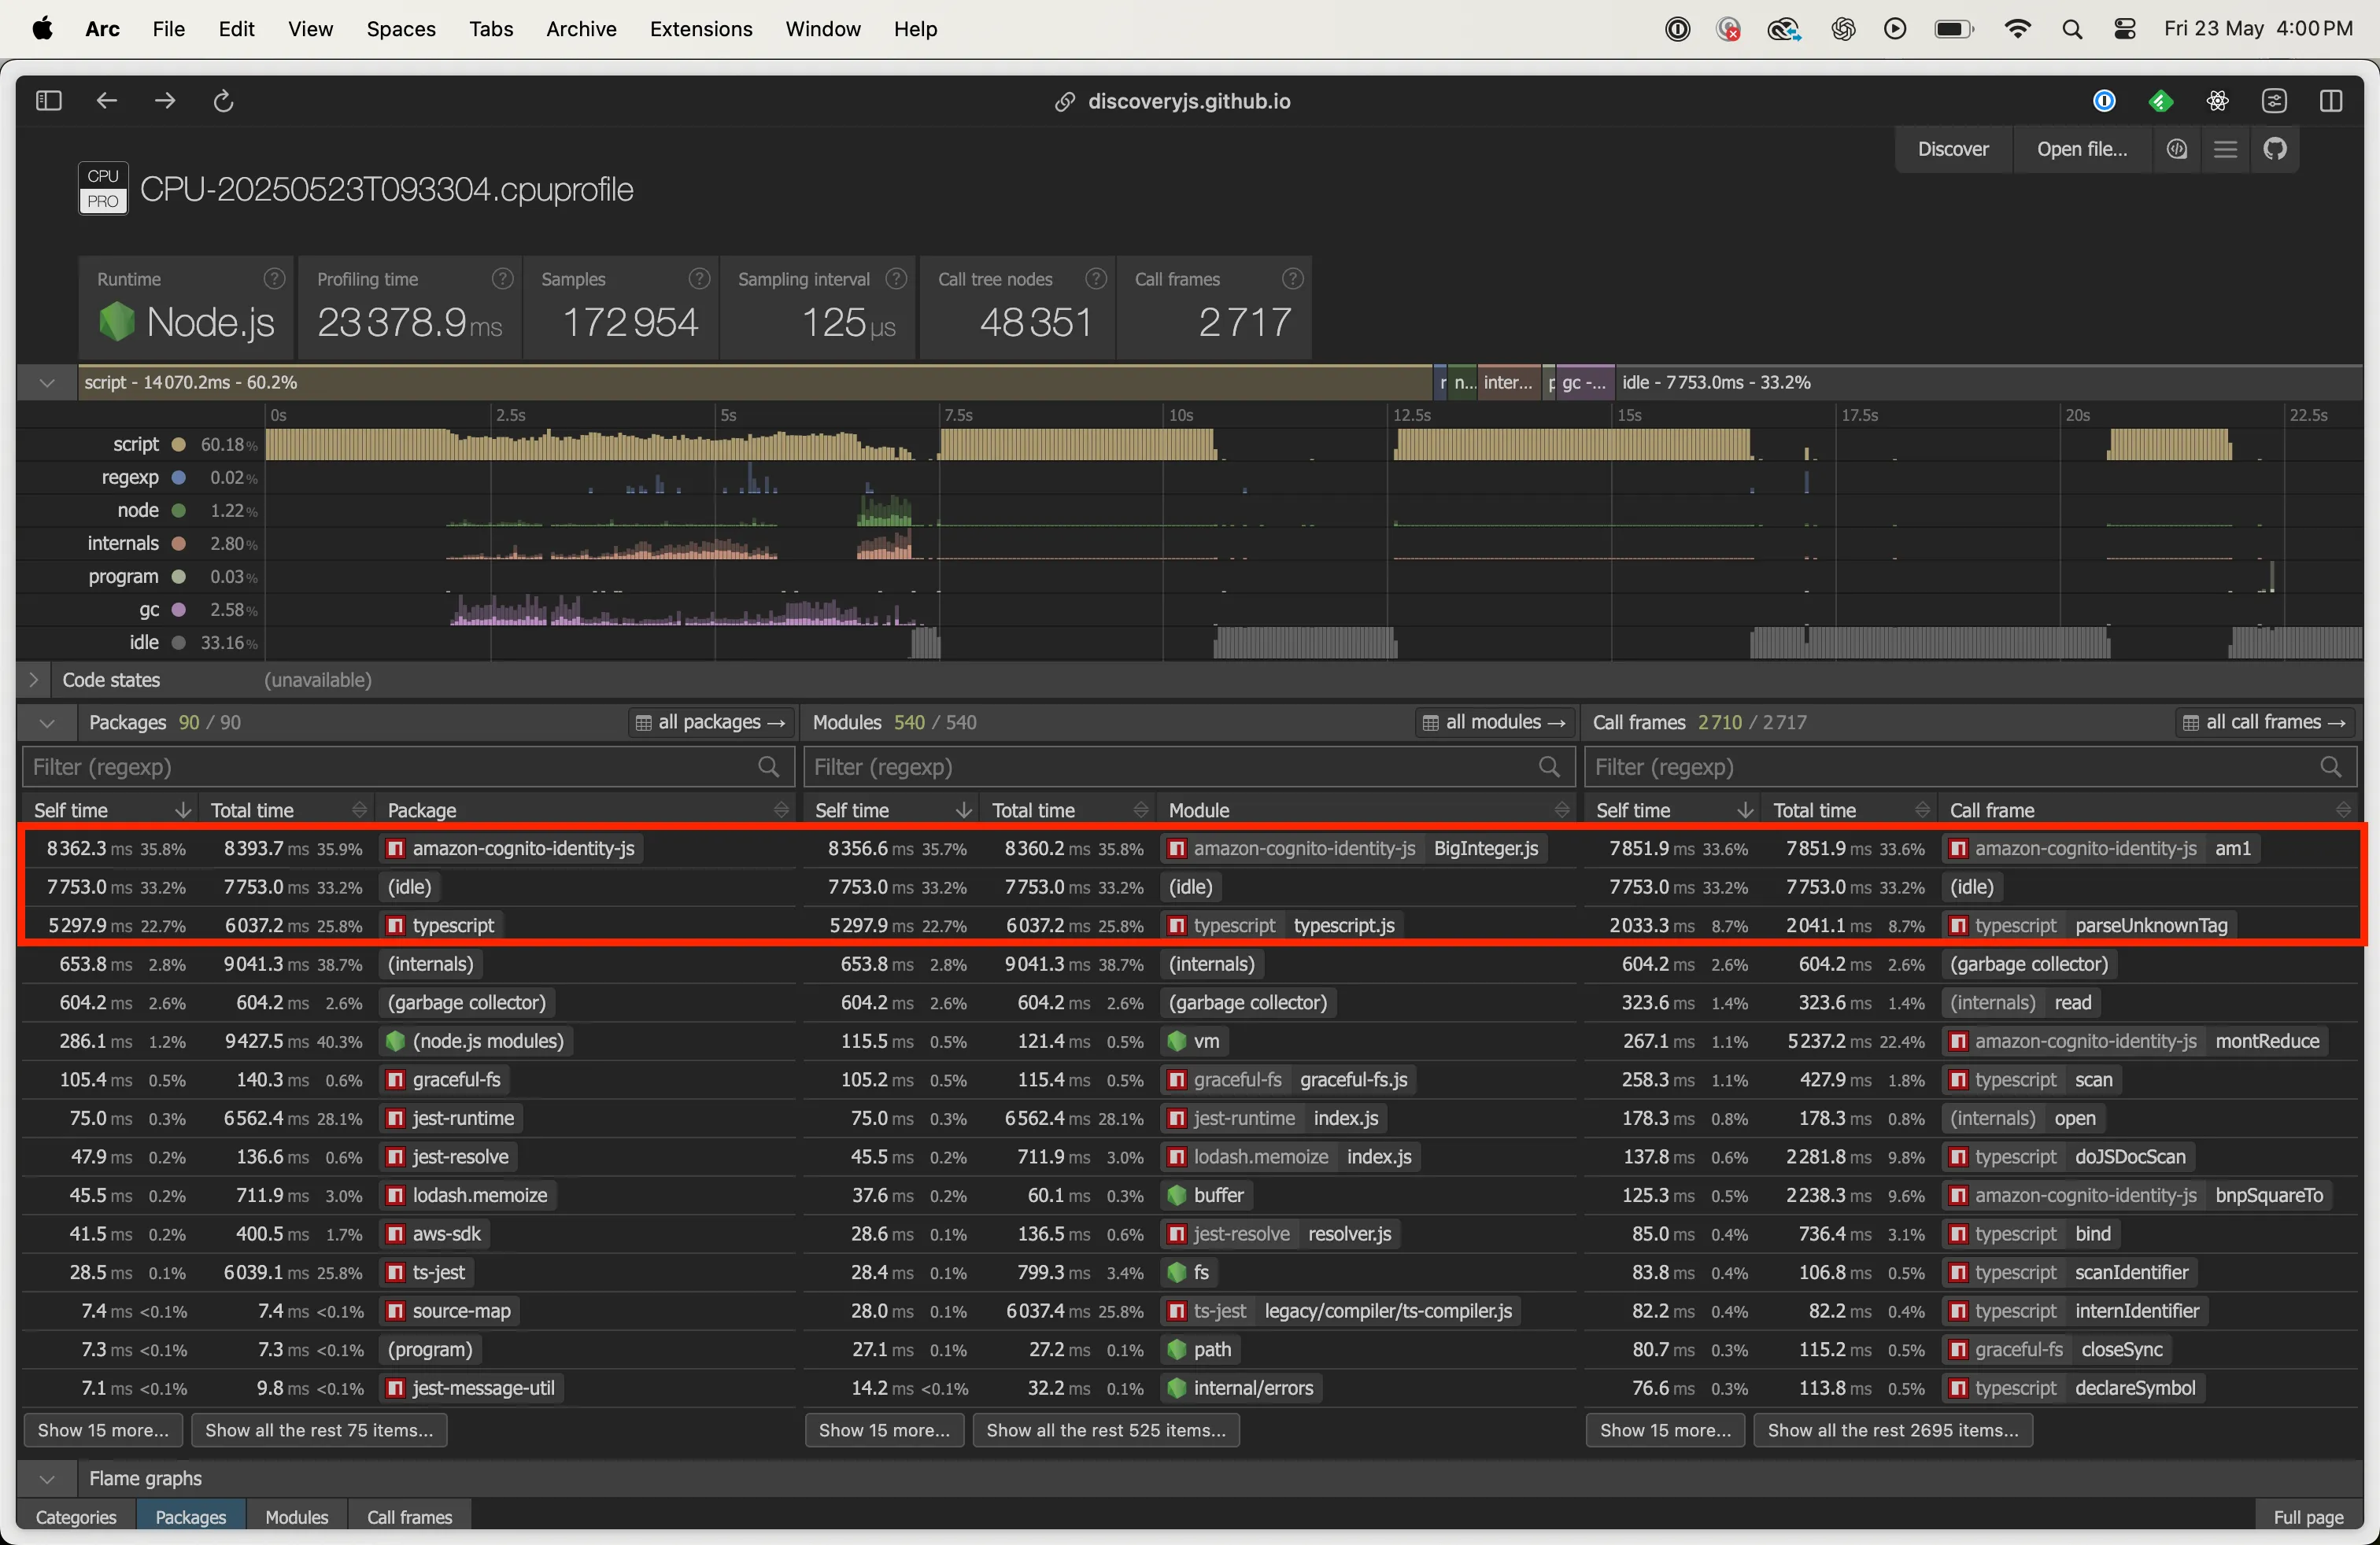
Task: Open the gear-like extension icon in the toolbar
Action: pyautogui.click(x=2217, y=101)
